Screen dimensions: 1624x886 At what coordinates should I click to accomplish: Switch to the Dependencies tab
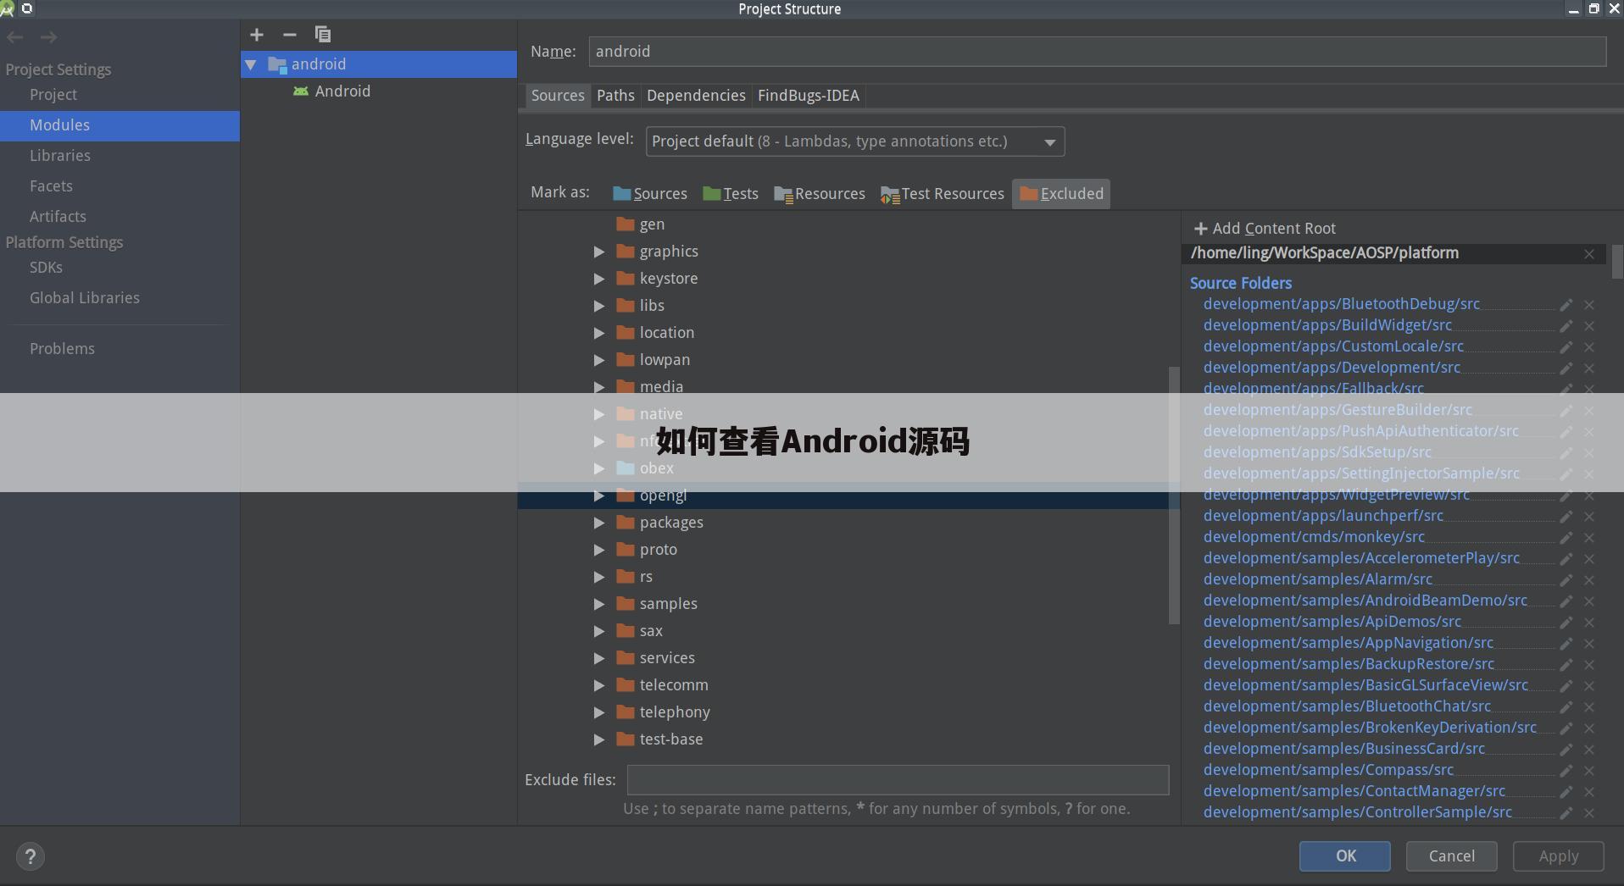pyautogui.click(x=696, y=96)
